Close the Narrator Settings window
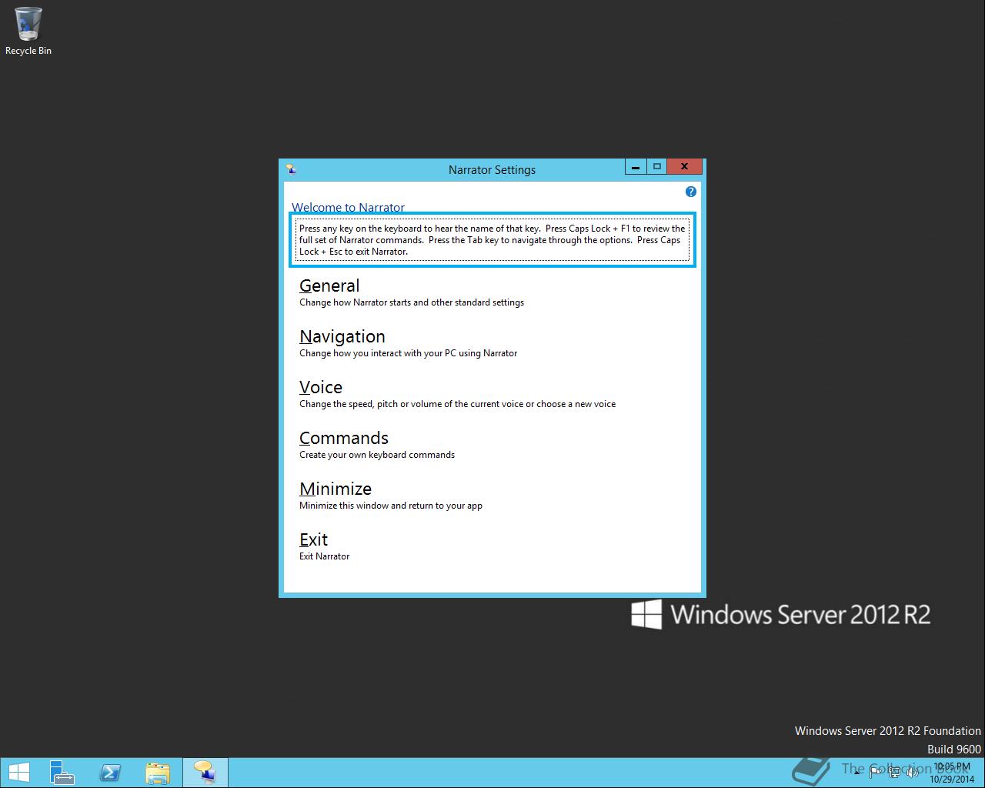The width and height of the screenshot is (985, 788). 684,167
